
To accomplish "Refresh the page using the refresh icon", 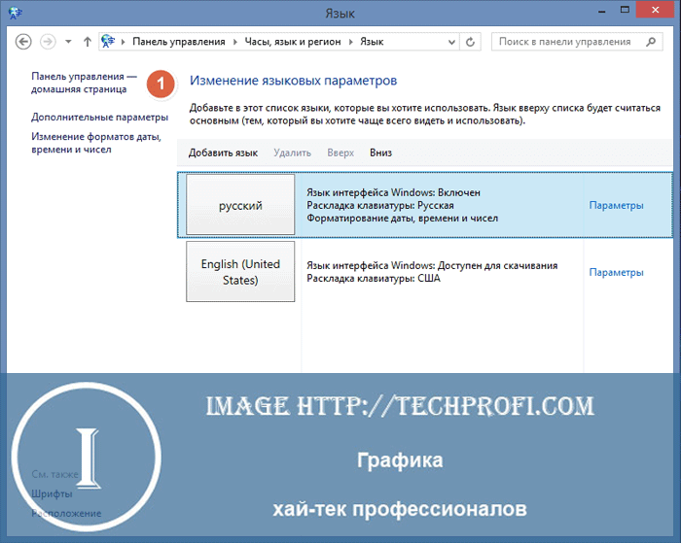I will (x=472, y=42).
